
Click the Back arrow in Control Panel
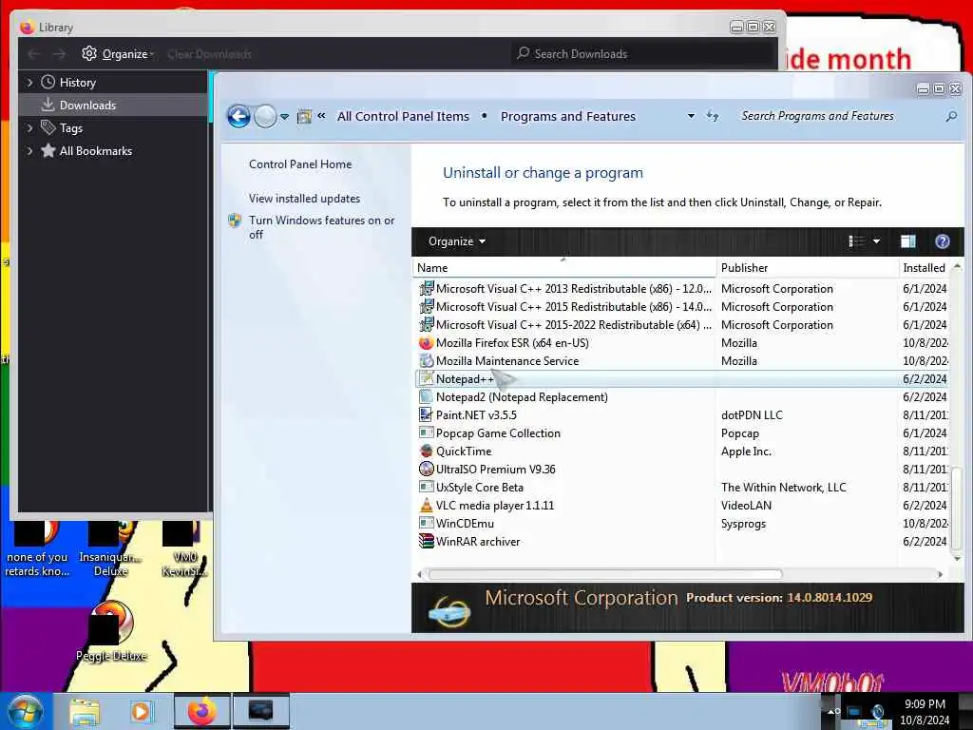point(238,116)
